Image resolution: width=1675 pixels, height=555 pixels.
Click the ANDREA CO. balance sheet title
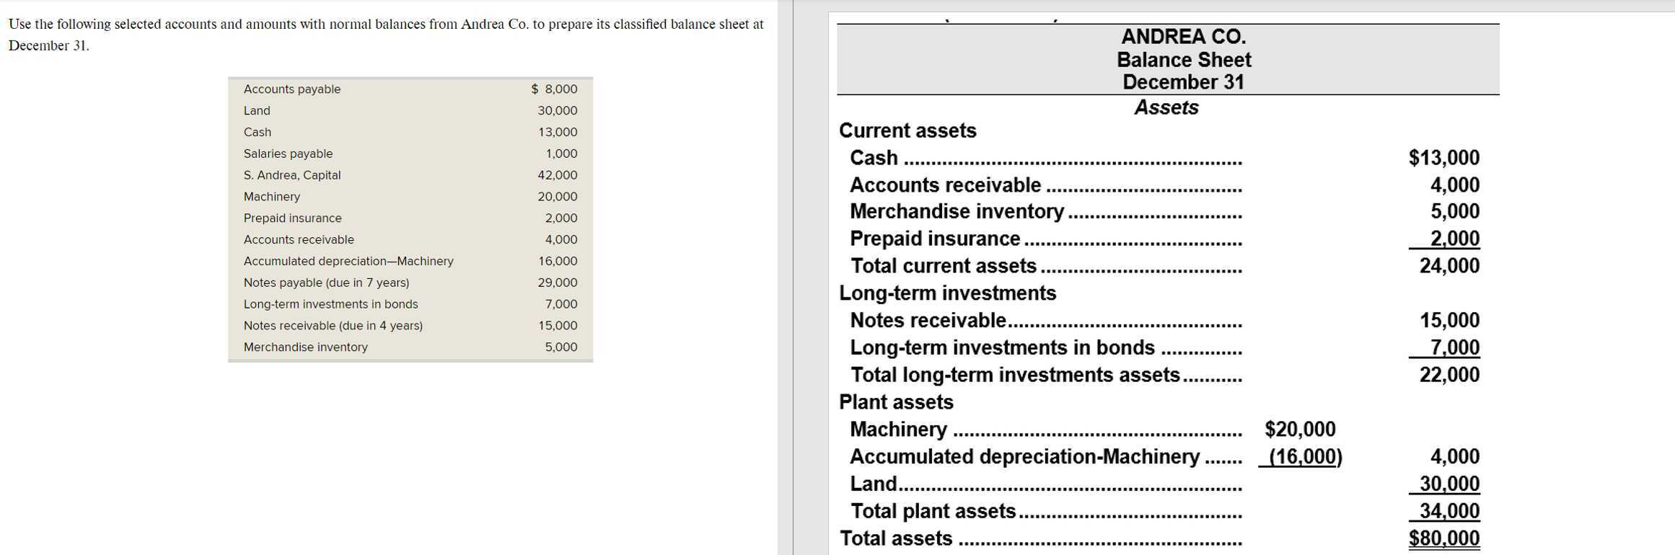pos(1183,37)
